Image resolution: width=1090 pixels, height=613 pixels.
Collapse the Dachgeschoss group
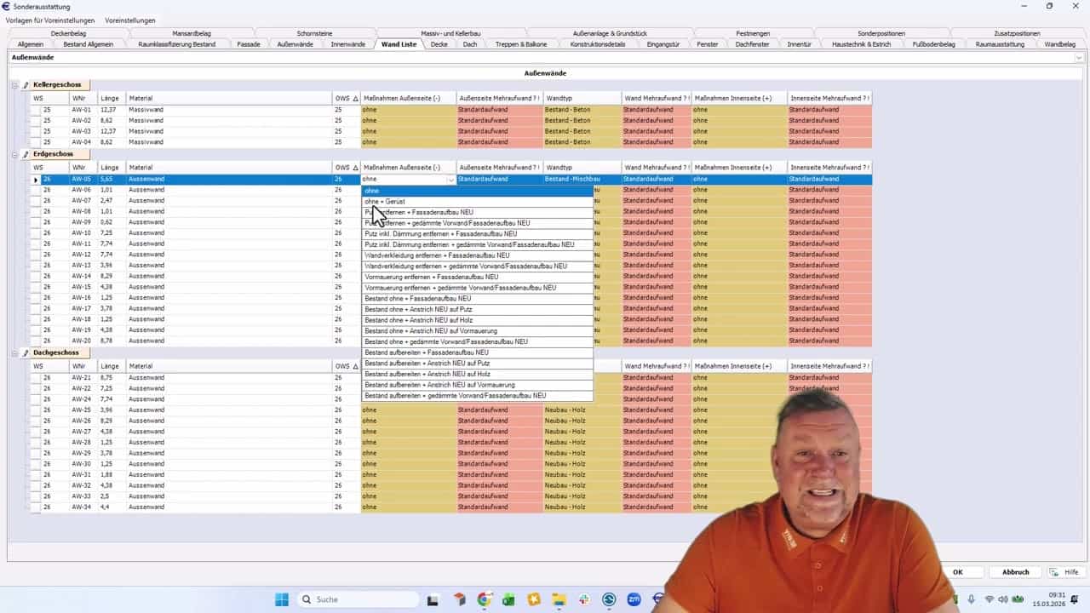point(14,353)
